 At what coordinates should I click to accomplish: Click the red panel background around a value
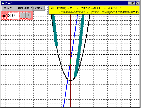(x=20, y=19)
